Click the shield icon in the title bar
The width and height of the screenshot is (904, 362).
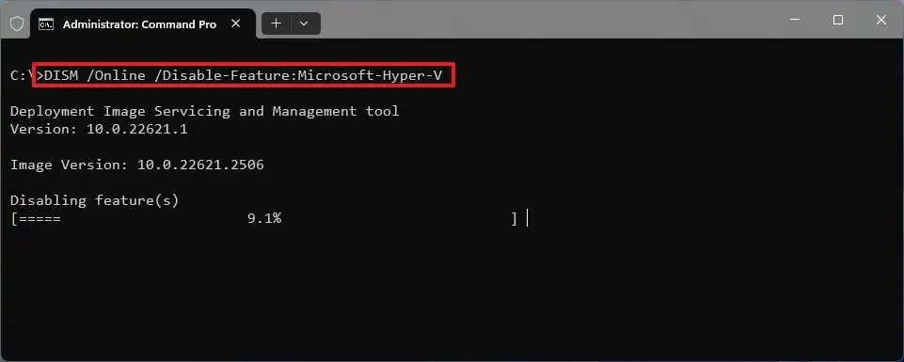point(17,24)
